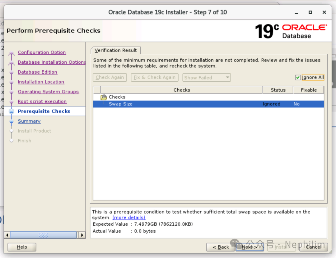336x258 pixels.
Task: Click the Checks folder icon
Action: click(104, 97)
